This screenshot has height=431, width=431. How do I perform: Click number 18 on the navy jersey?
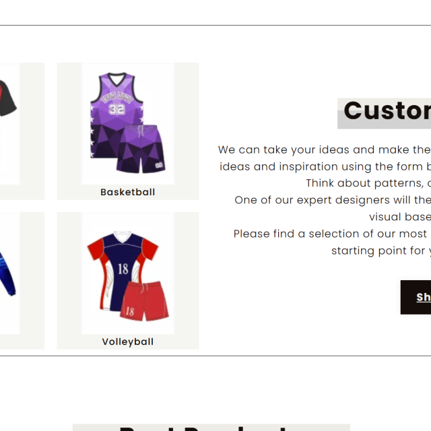tap(123, 269)
